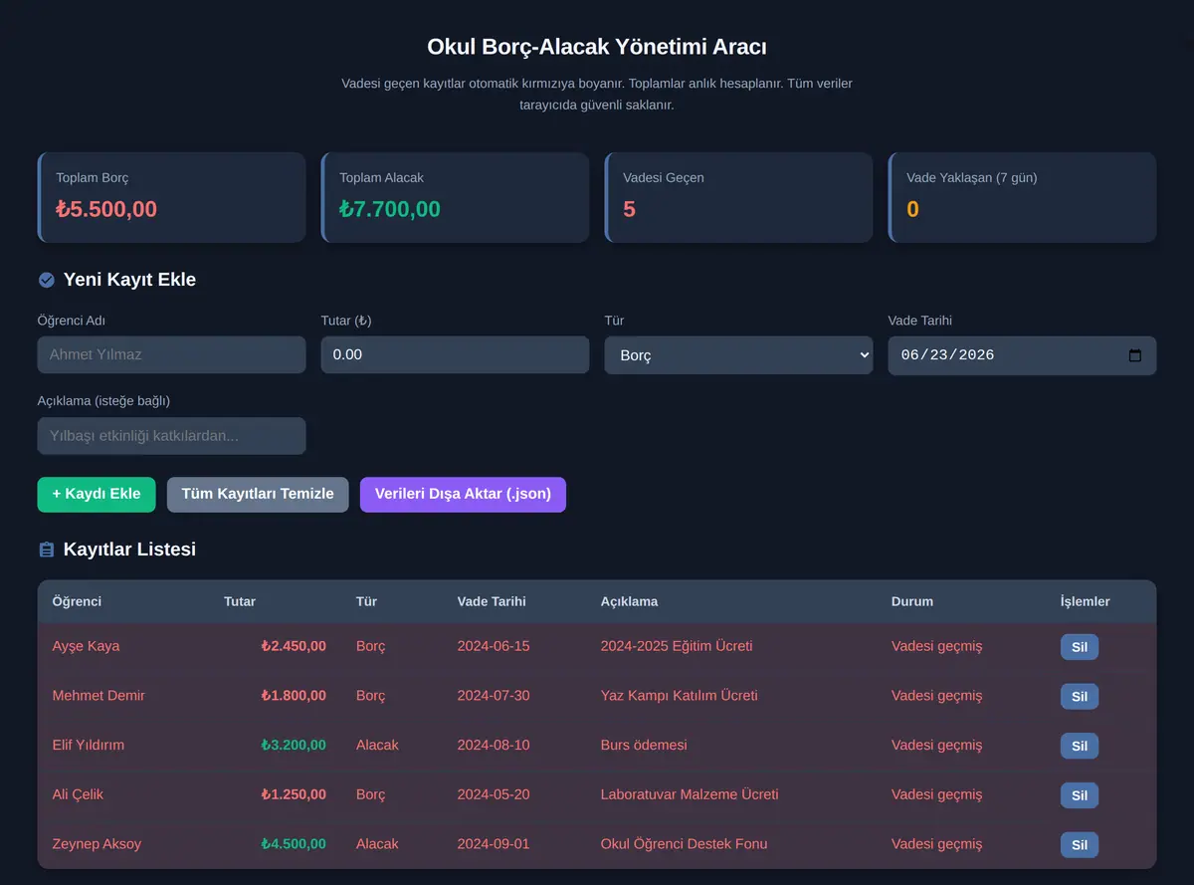This screenshot has height=885, width=1194.
Task: Select the Vade Tarihi date field
Action: coord(1022,355)
